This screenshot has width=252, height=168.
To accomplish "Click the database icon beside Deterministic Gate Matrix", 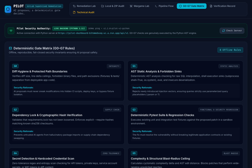I will tap(10, 48).
